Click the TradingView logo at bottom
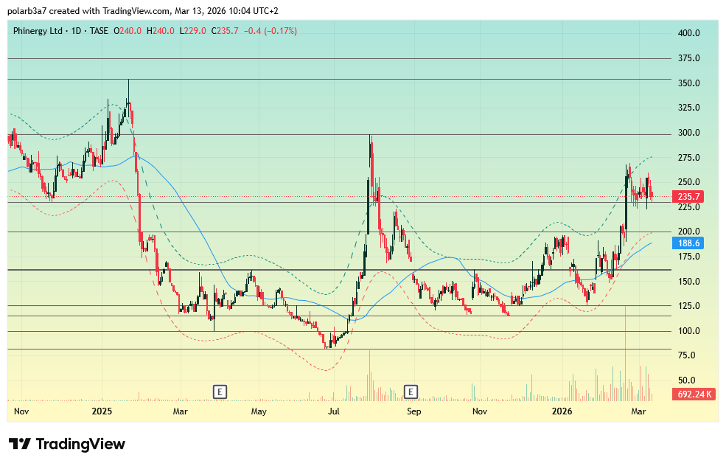Image resolution: width=726 pixels, height=466 pixels. point(67,444)
